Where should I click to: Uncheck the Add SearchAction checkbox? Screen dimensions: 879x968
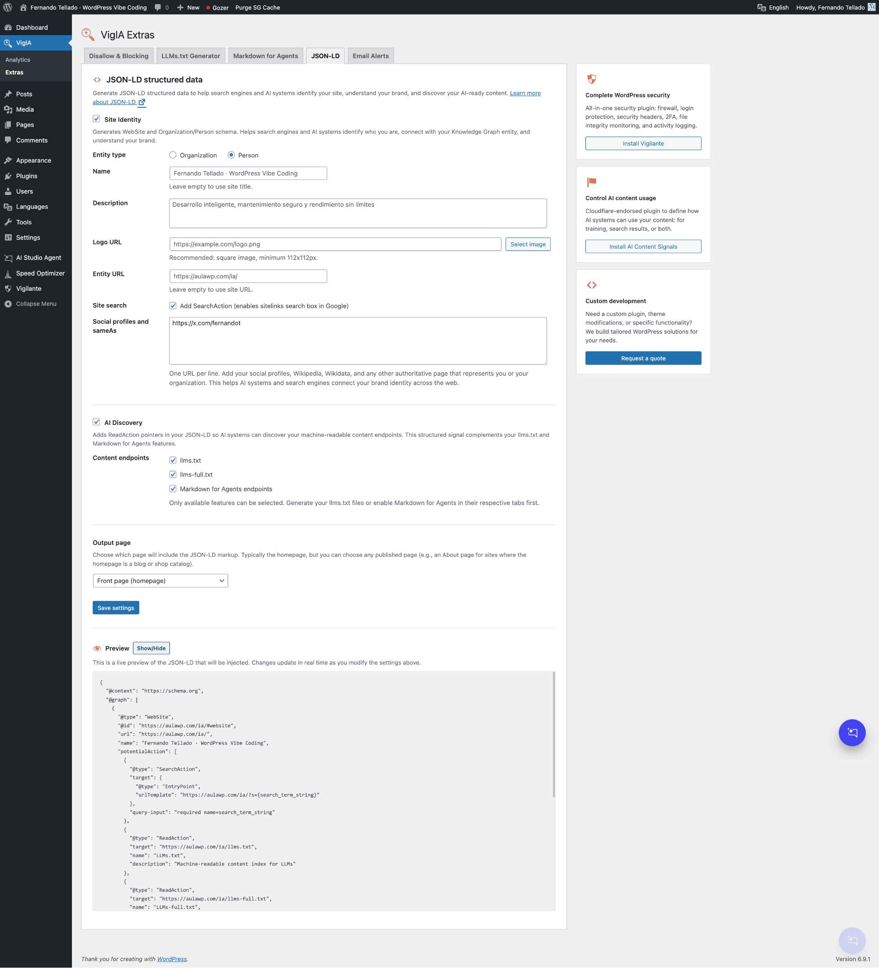173,305
